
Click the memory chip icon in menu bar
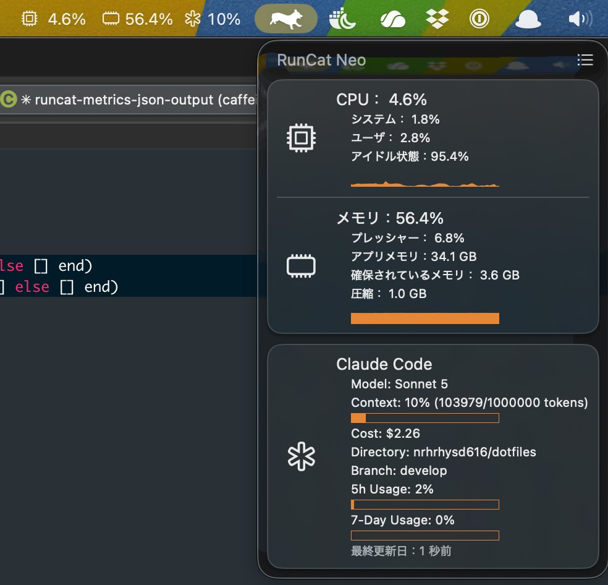point(111,19)
